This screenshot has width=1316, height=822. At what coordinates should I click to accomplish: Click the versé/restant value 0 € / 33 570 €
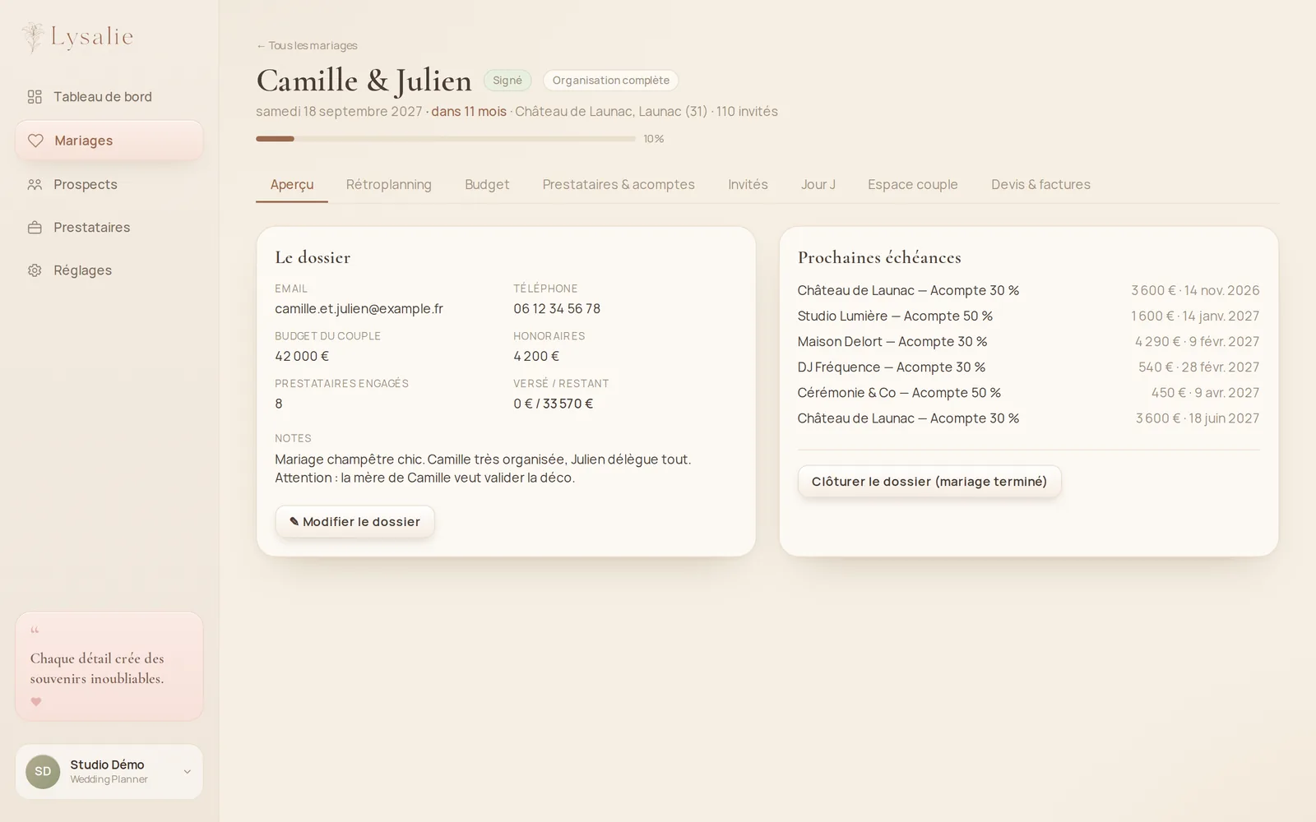tap(554, 404)
